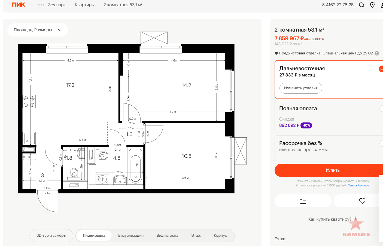Viewport: 383px width, 246px height.
Task: Click the Предчистовая отделка label
Action: pos(300,53)
